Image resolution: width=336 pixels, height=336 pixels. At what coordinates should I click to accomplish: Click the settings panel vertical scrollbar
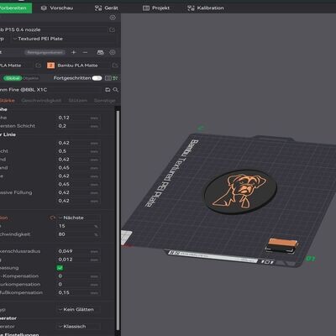pyautogui.click(x=118, y=220)
